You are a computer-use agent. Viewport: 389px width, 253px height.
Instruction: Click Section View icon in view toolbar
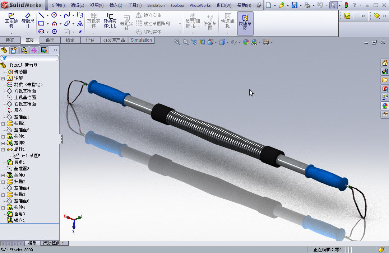point(202,42)
